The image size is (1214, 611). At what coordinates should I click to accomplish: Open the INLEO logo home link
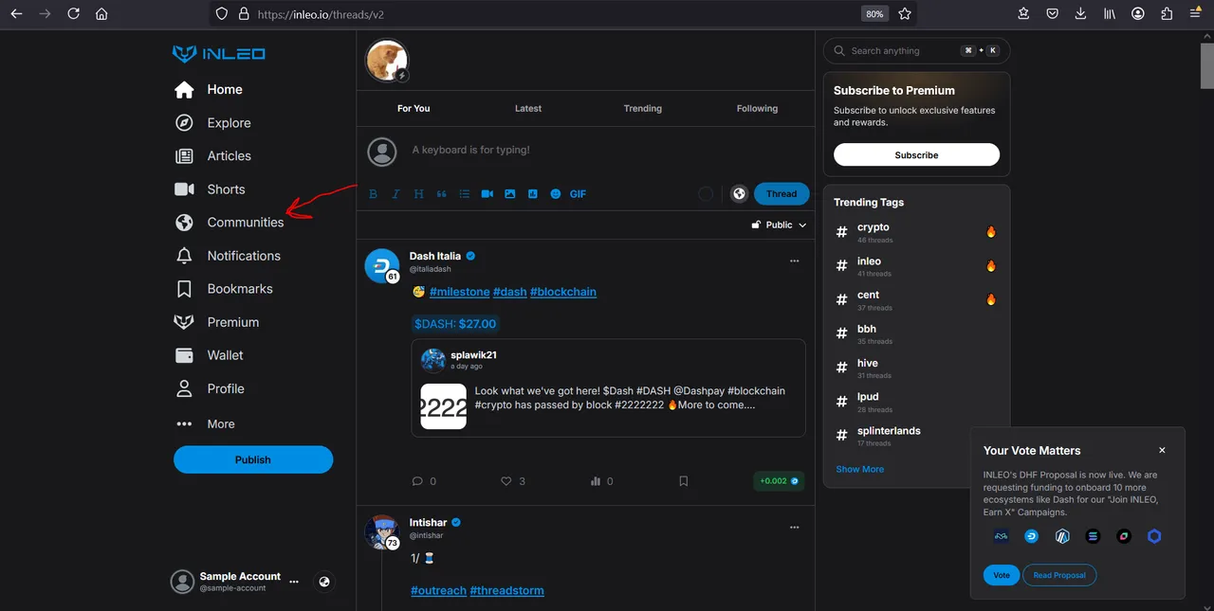click(219, 54)
